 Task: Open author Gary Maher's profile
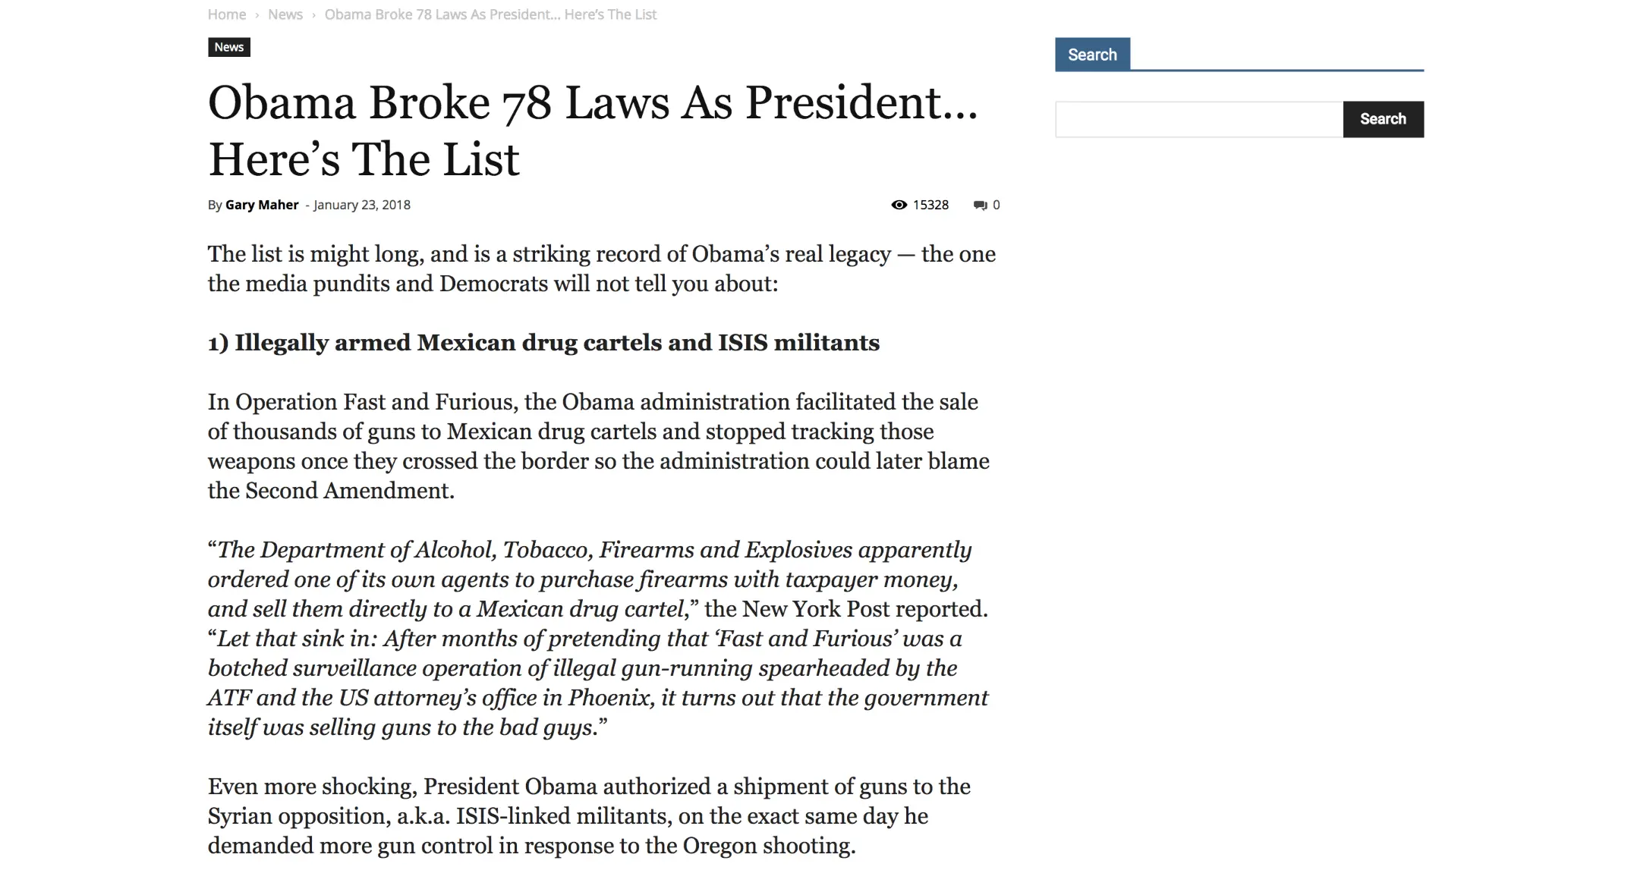(262, 205)
